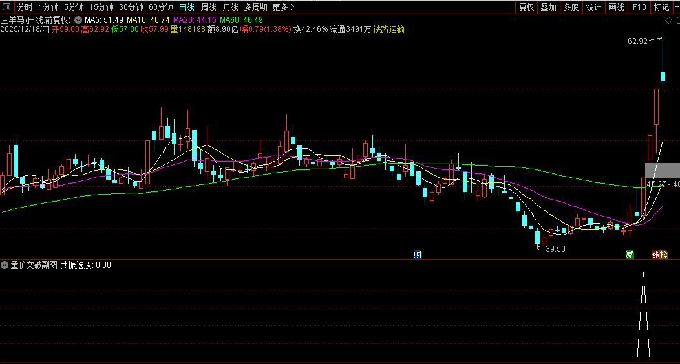Screen dimensions: 680x364
Task: Click the red 涨榜 marker icon
Action: [659, 255]
